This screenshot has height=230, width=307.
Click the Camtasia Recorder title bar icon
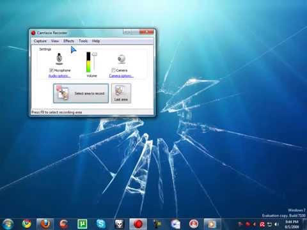[x=33, y=33]
